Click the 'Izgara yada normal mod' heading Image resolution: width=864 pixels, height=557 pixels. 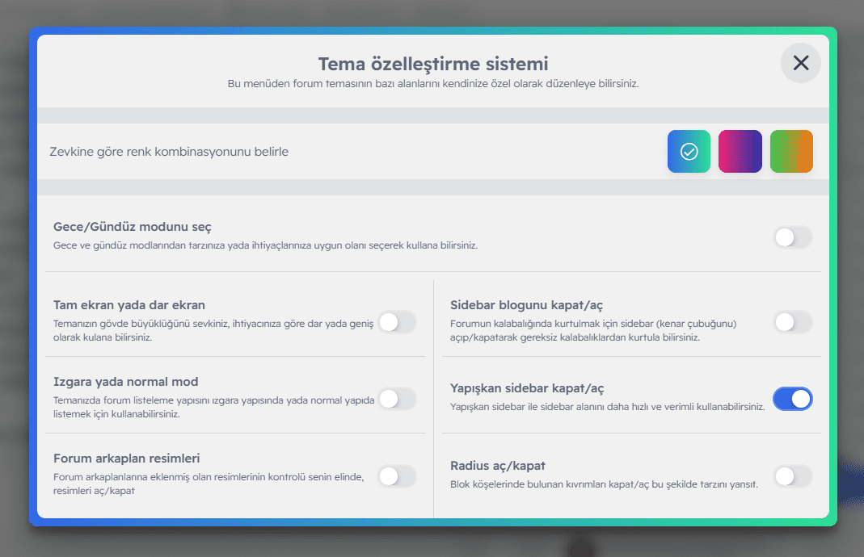[x=125, y=382]
